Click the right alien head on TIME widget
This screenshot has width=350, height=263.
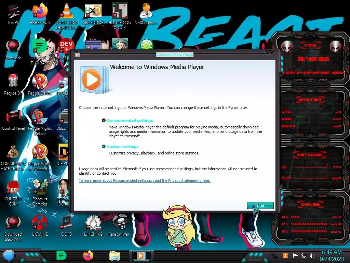[x=336, y=47]
